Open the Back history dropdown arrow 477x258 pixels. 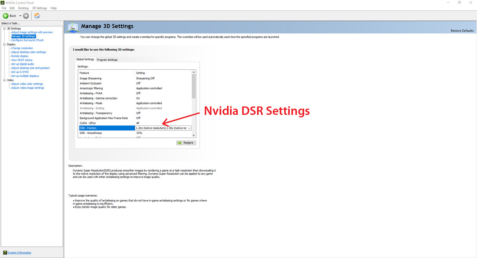tap(20, 16)
